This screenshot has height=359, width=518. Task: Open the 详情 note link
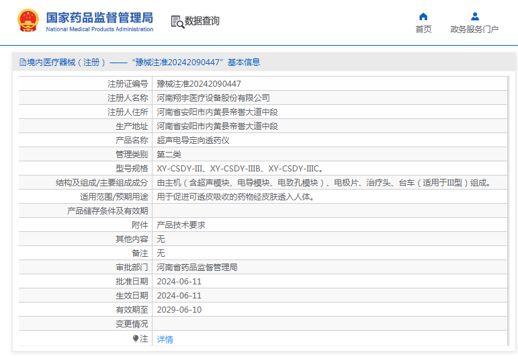coord(165,339)
